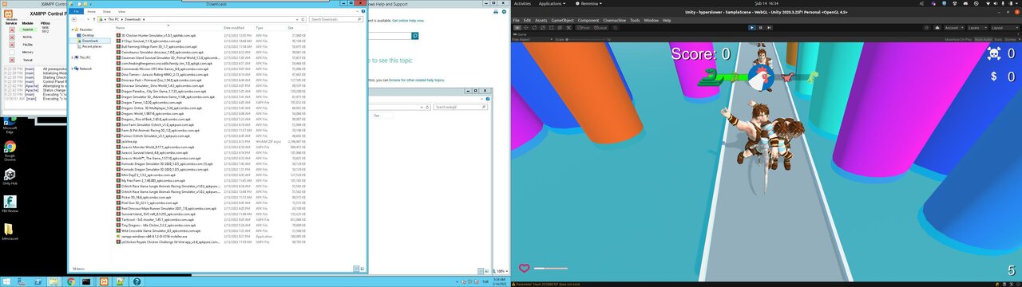The width and height of the screenshot is (1022, 287).
Task: Click the Unity Step frame button
Action: pos(770,27)
